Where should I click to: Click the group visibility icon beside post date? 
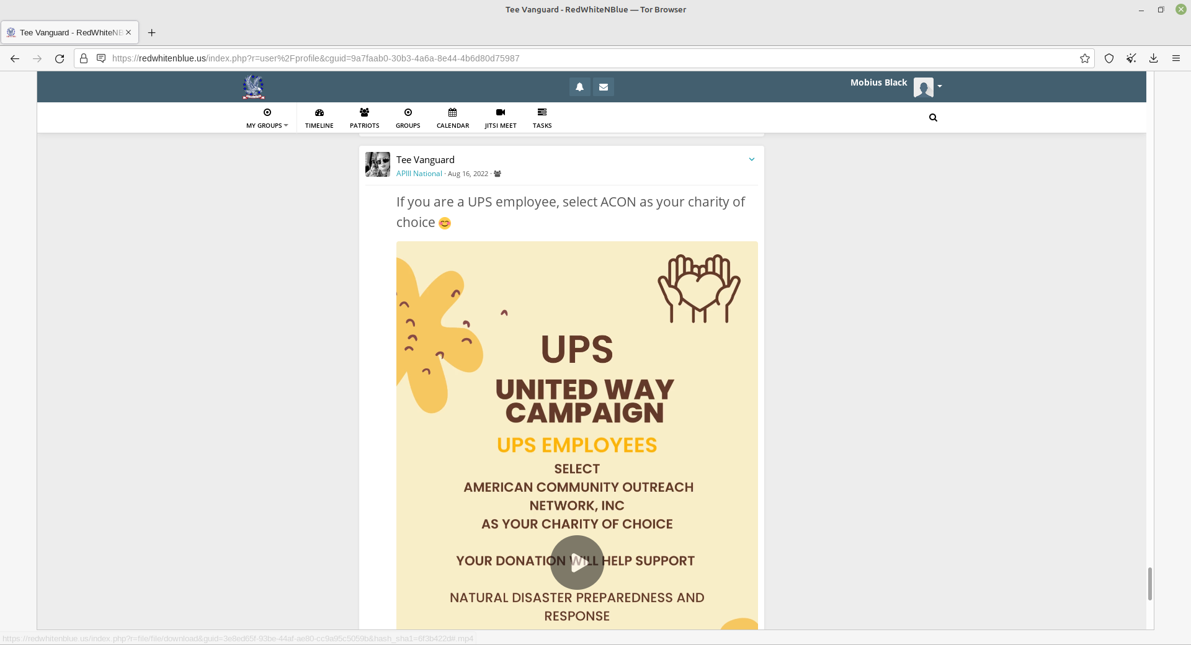tap(497, 174)
